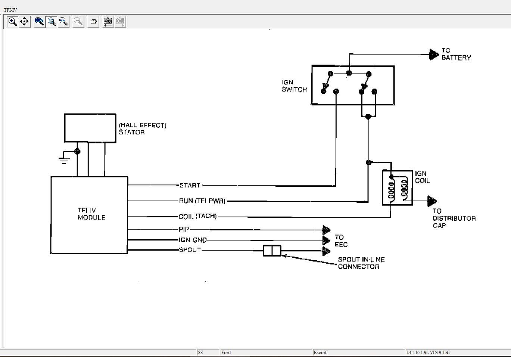Click the Escort model status field
This screenshot has width=511, height=357.
358,352
